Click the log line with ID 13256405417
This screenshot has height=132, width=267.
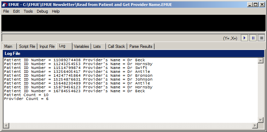pyautogui.click(x=77, y=72)
